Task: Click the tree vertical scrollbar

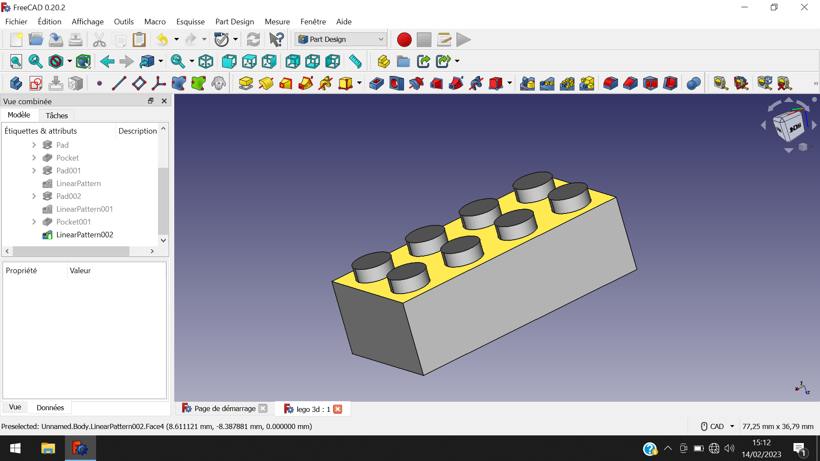Action: (x=163, y=201)
